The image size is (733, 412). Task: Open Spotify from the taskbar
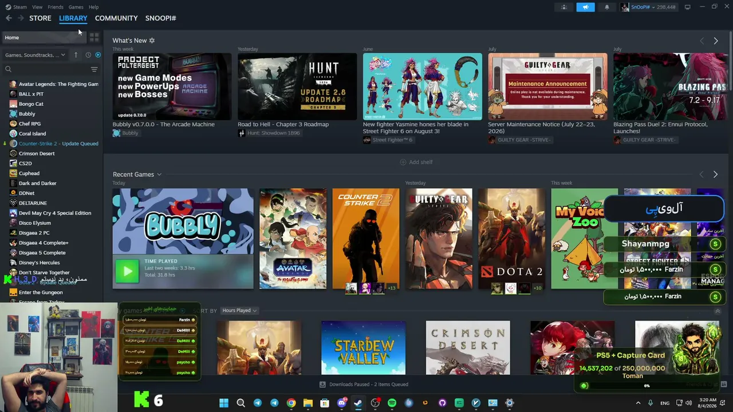tap(392, 403)
